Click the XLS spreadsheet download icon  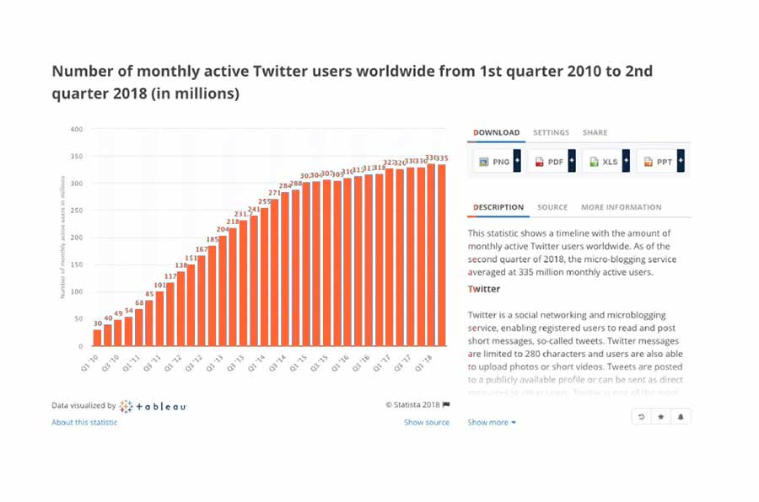(x=593, y=161)
